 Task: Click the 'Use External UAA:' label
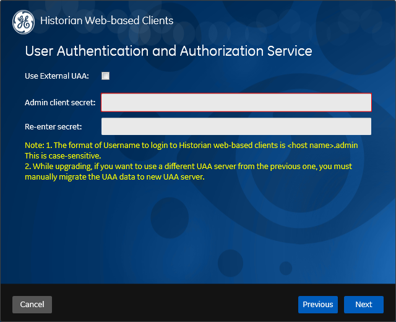57,76
